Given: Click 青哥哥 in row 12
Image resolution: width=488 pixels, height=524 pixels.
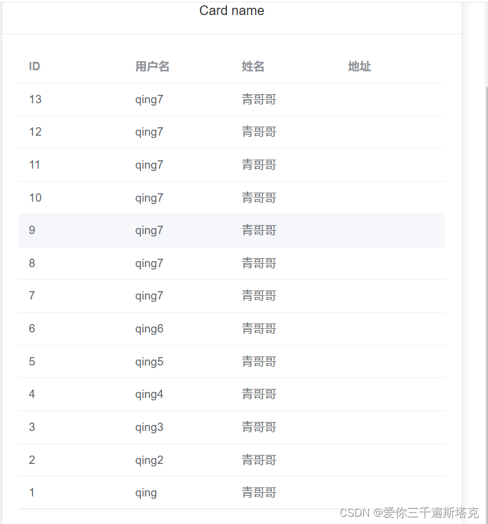Looking at the screenshot, I should pyautogui.click(x=259, y=131).
